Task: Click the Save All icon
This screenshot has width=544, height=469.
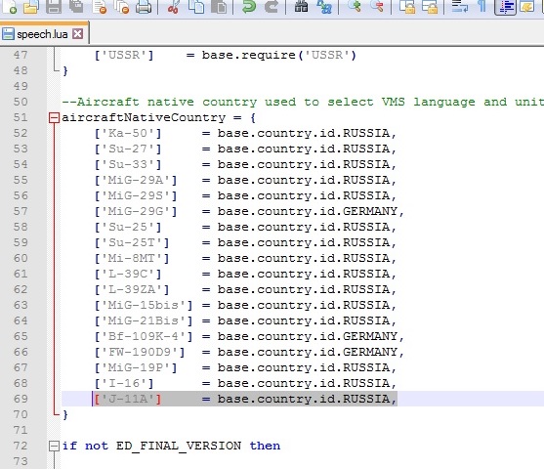Action: tap(76, 6)
